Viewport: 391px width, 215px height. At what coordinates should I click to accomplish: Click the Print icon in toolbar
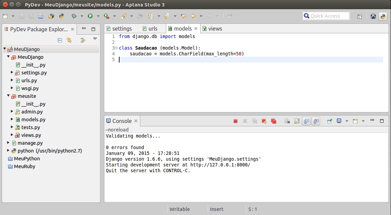point(41,16)
